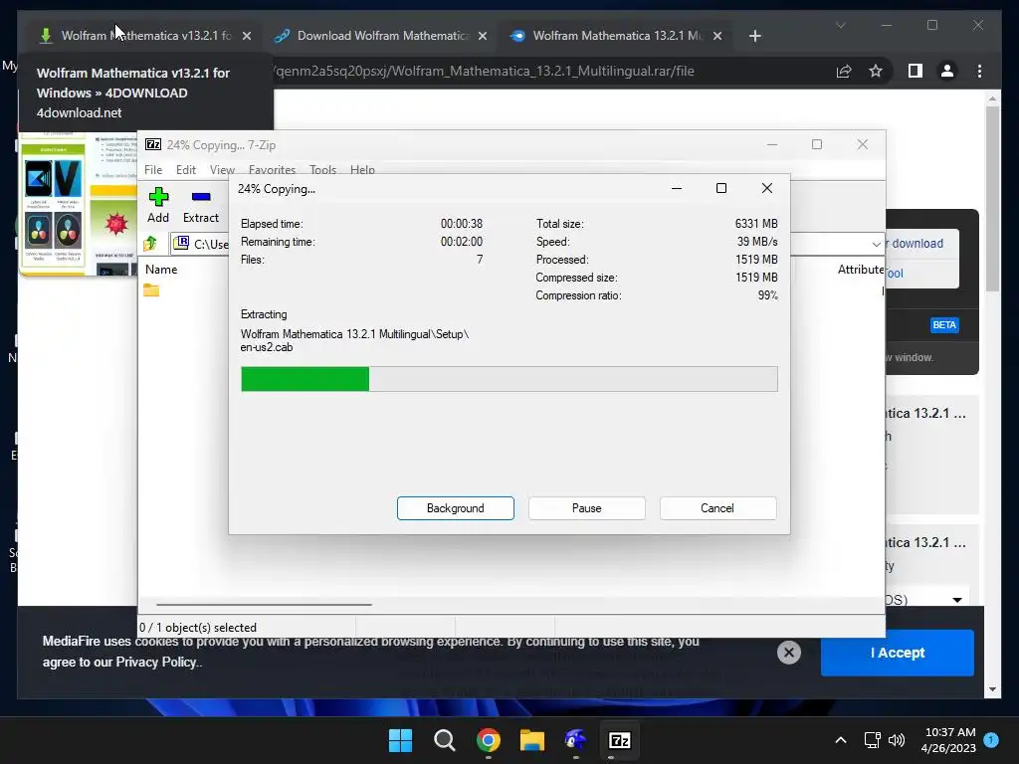Open a new Chrome tab
Viewport: 1019px width, 764px height.
pos(754,36)
